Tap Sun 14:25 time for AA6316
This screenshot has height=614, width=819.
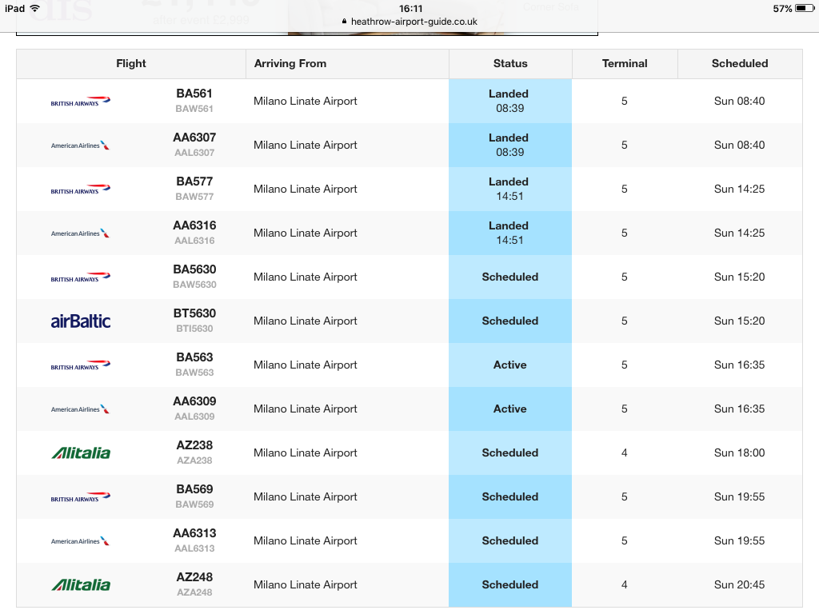coord(739,233)
